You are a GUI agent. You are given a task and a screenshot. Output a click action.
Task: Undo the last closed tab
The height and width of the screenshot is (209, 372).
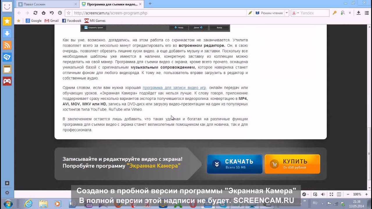click(x=52, y=13)
